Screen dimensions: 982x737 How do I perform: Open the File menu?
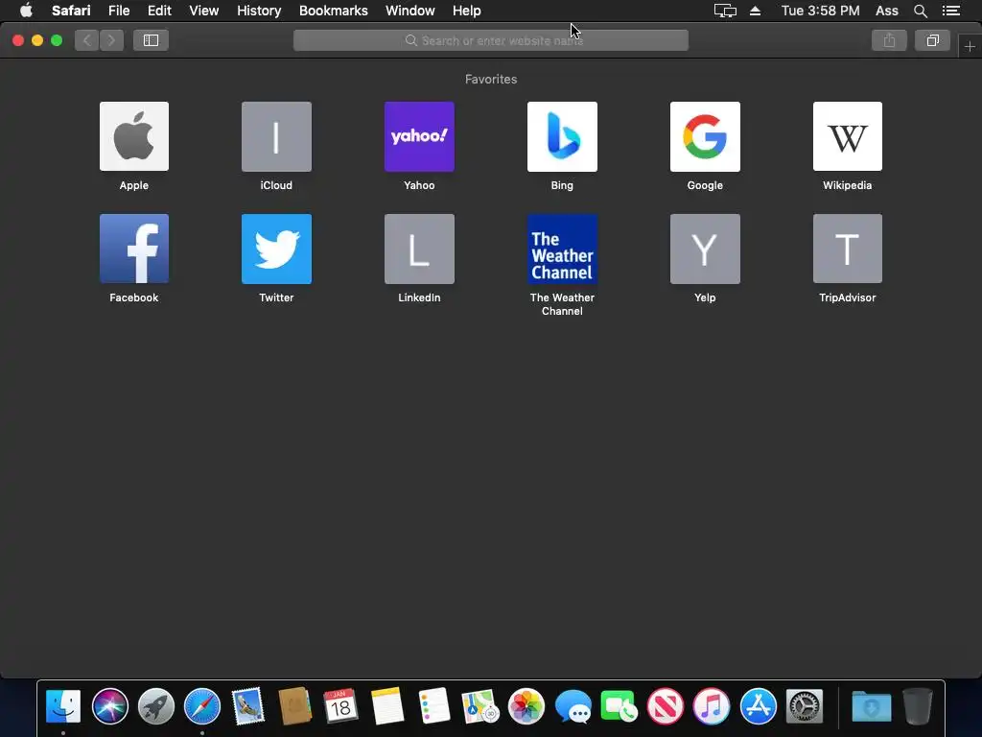pyautogui.click(x=118, y=11)
